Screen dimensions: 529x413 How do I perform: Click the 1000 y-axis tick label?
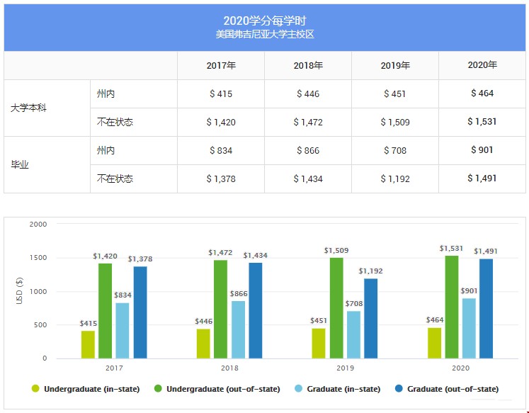point(38,292)
